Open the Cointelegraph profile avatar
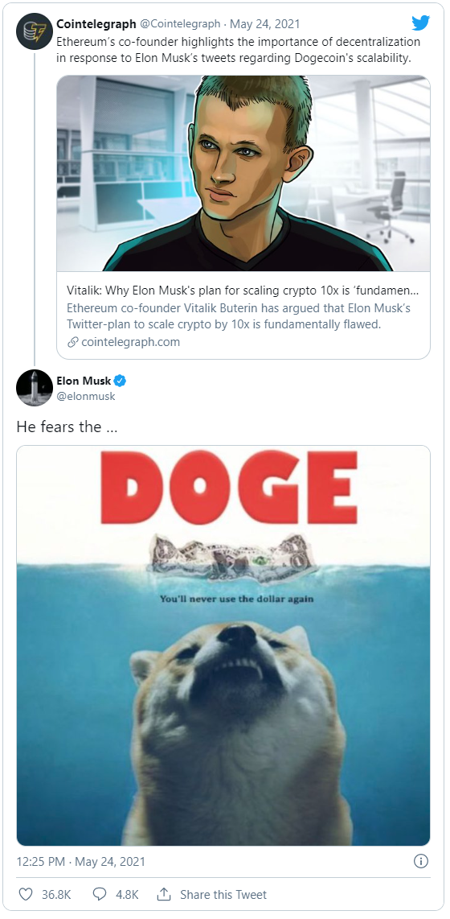Viewport: 450px width, 919px height. point(35,31)
